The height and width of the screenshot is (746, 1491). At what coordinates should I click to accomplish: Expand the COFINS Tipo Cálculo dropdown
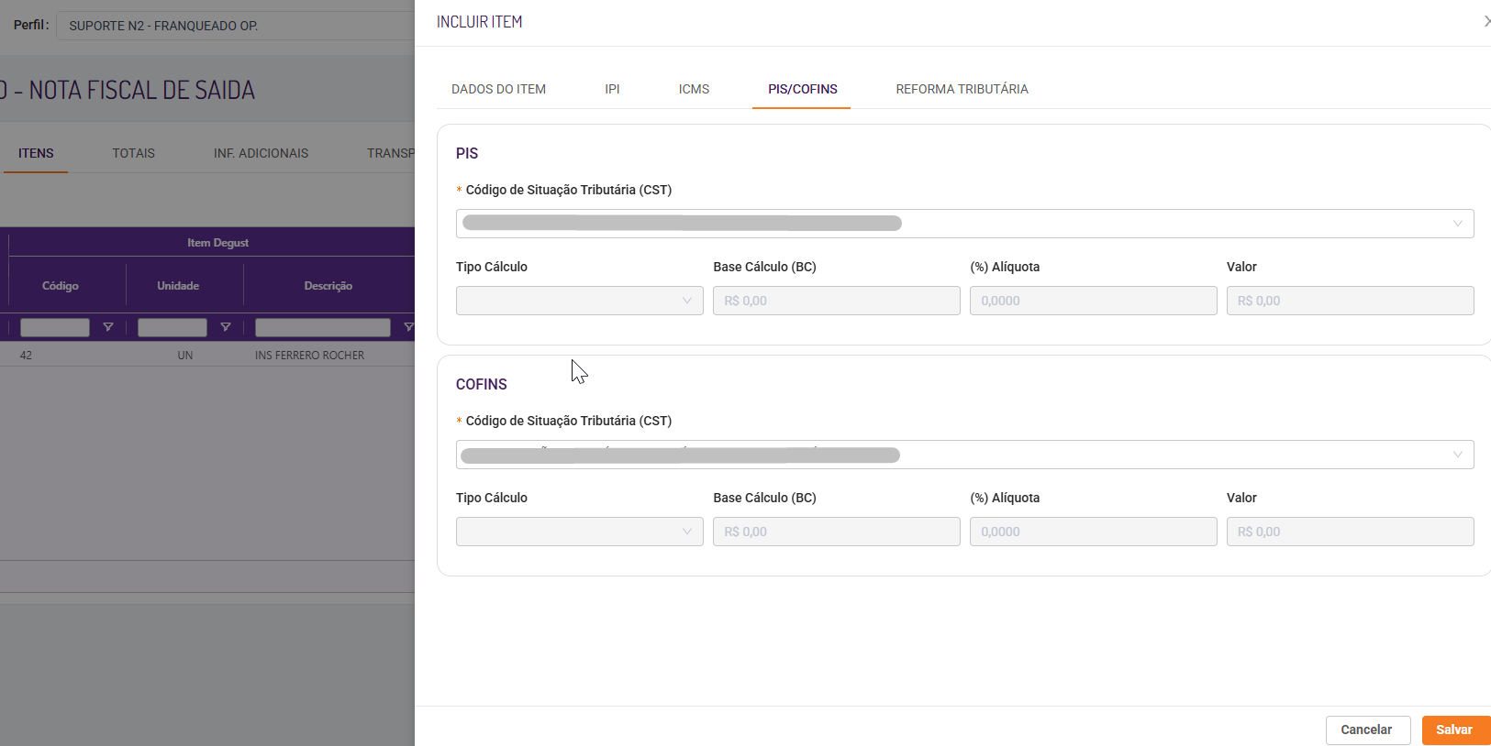579,532
